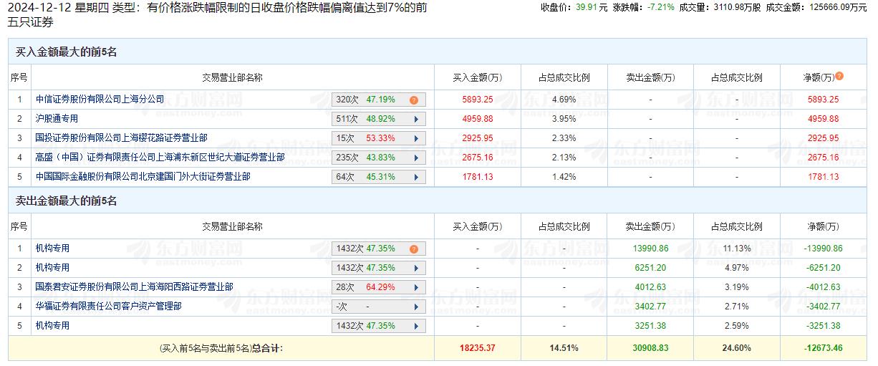This screenshot has height=366, width=878.
Task: Click the buy amount 5893.25 in 买入金额 column
Action: (478, 100)
